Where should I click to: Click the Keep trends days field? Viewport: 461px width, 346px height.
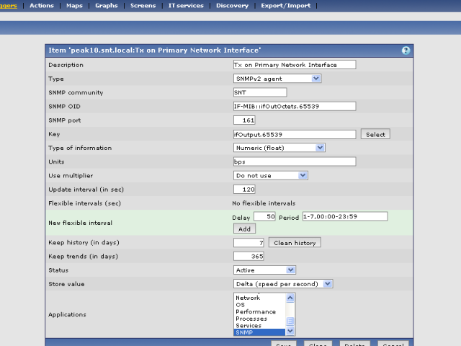(x=249, y=257)
